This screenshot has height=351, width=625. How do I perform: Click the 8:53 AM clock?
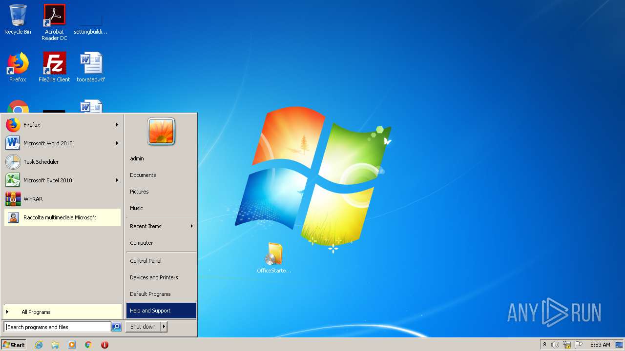point(600,345)
